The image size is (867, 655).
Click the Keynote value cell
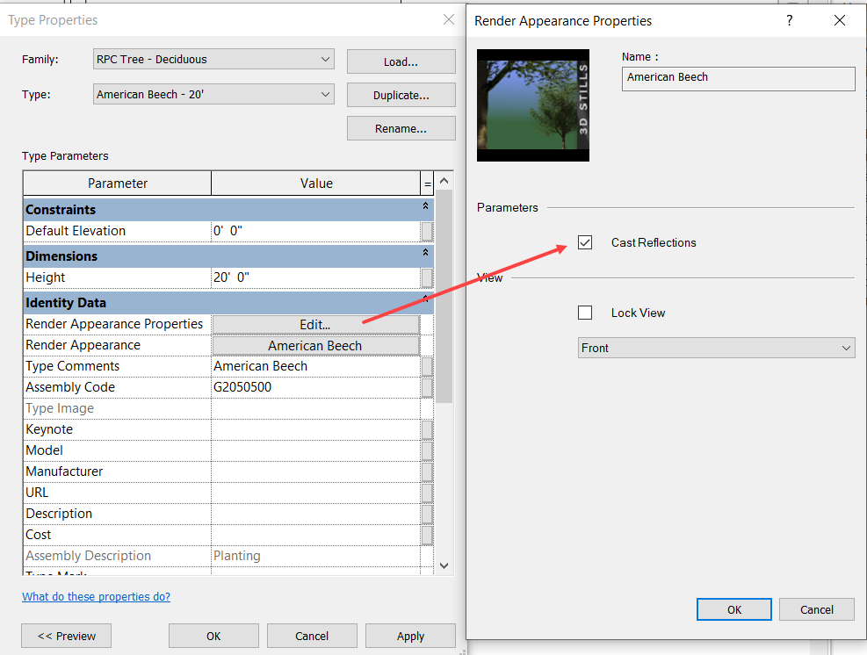[315, 429]
